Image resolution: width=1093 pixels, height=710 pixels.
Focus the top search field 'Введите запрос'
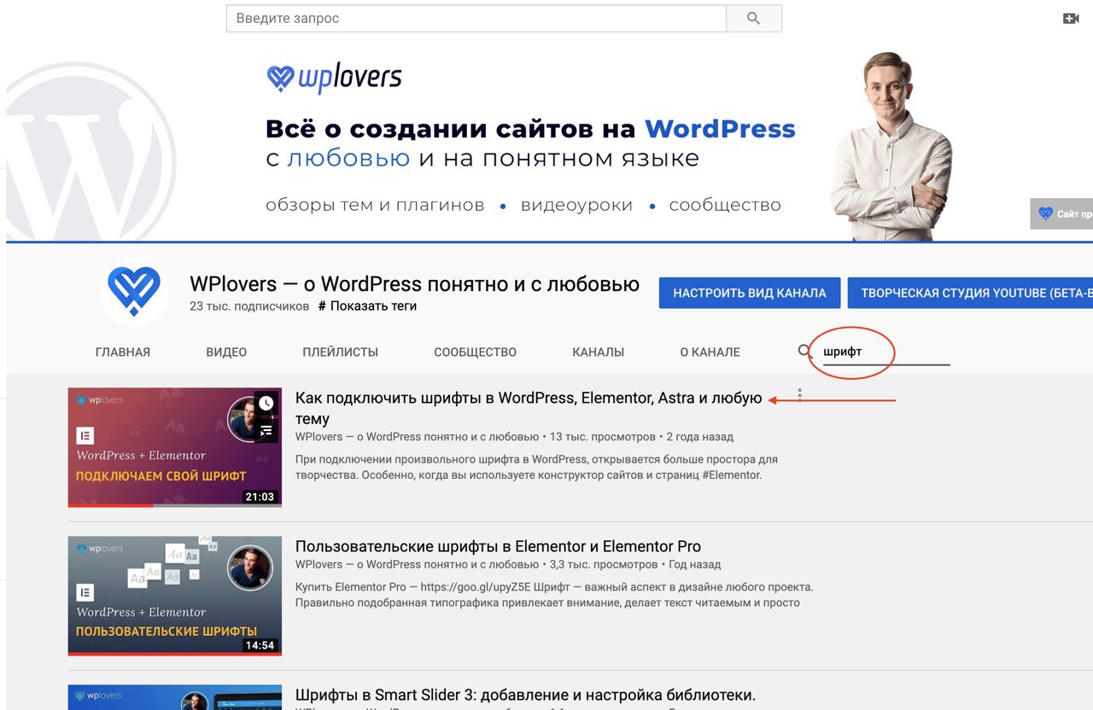point(476,18)
